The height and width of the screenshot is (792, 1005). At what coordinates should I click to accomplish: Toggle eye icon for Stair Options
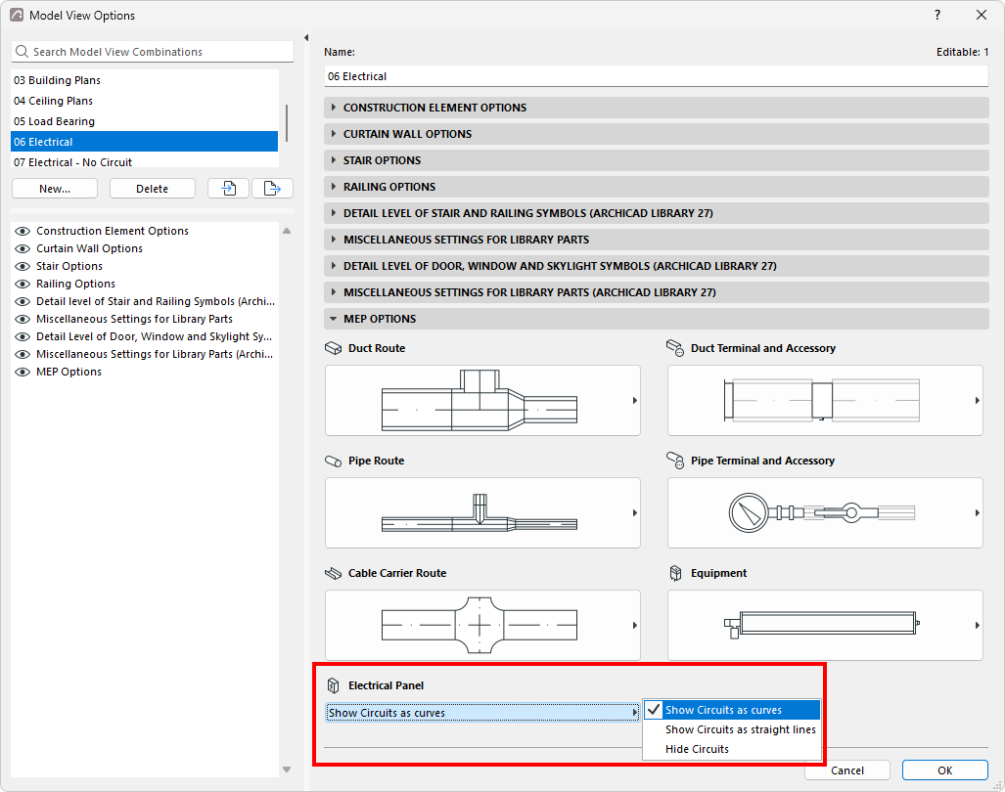pos(23,266)
